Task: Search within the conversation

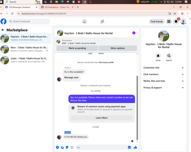Action: 169,56
